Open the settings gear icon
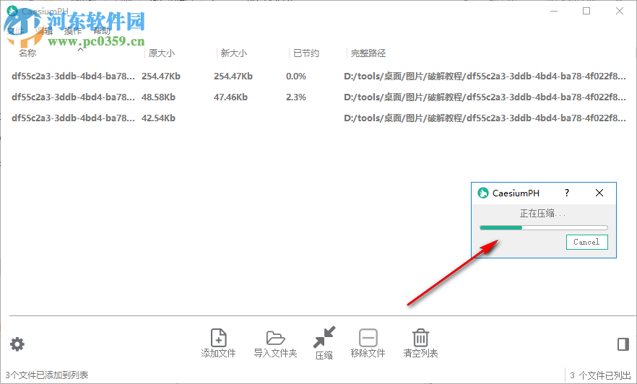 point(17,344)
